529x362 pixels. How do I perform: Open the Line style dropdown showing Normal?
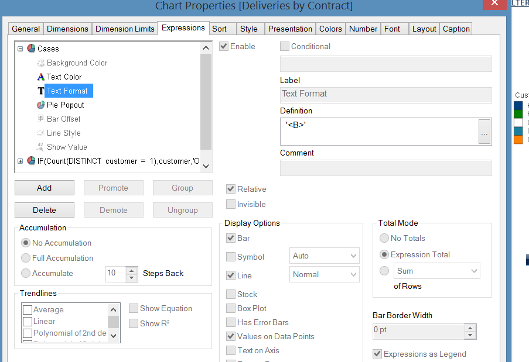[324, 274]
